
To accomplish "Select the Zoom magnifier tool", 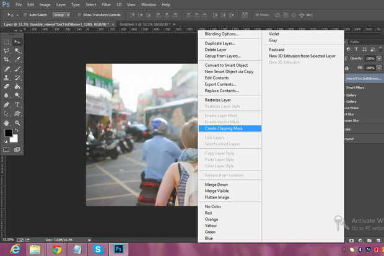I will (x=17, y=123).
